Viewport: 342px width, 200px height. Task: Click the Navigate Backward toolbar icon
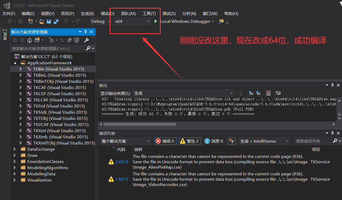tap(9, 21)
